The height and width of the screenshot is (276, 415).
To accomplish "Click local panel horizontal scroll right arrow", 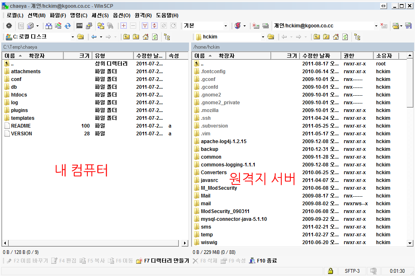I will (x=185, y=243).
